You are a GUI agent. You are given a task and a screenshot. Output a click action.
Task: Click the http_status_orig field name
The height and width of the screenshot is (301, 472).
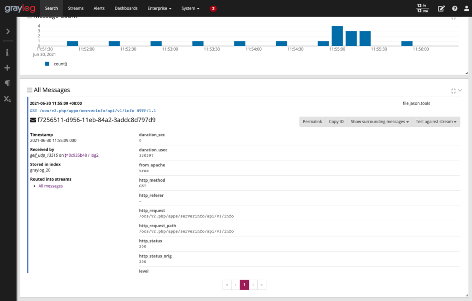coord(155,256)
